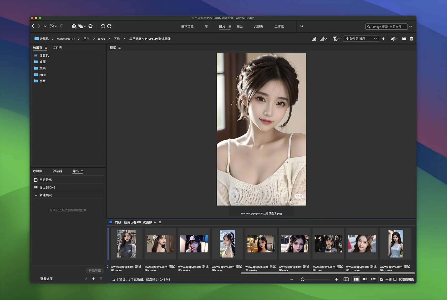Open the recent files history menu
The image size is (447, 300).
(53, 26)
